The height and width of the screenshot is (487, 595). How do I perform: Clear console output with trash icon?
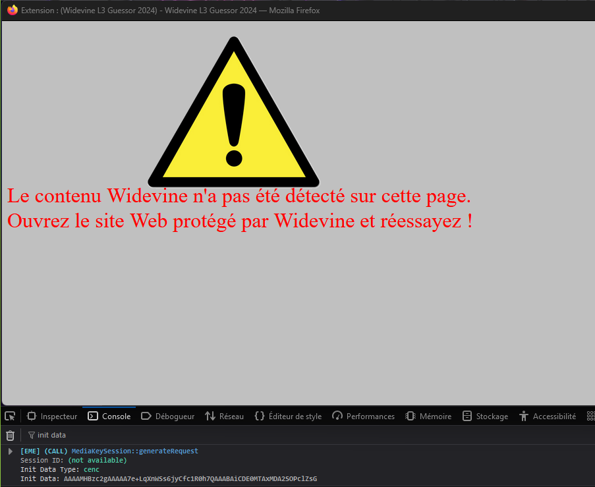click(11, 435)
